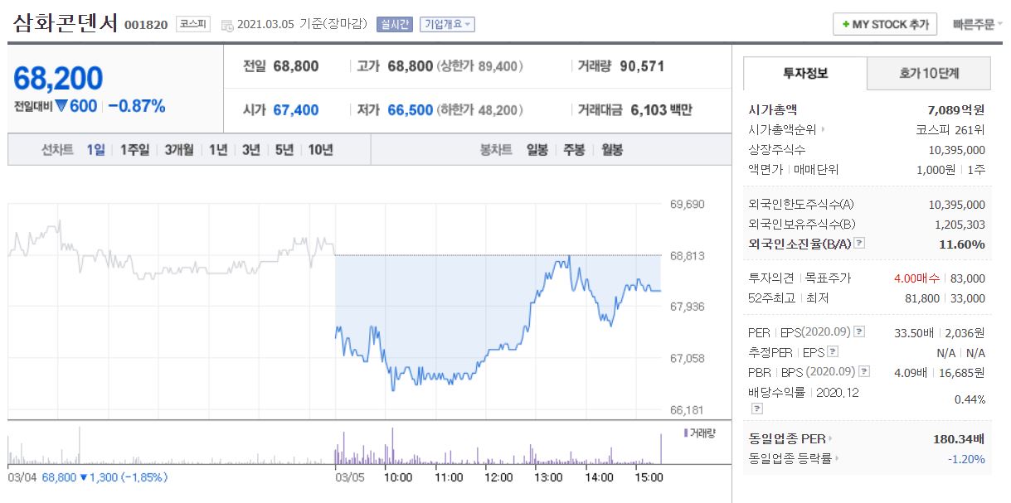Click the −0.87% change rate
The image size is (1011, 503).
(137, 106)
